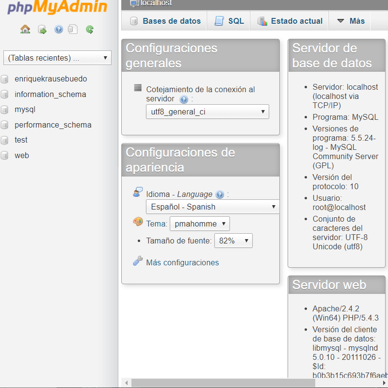
Task: Click the wrench icon for more settings
Action: coord(138,260)
